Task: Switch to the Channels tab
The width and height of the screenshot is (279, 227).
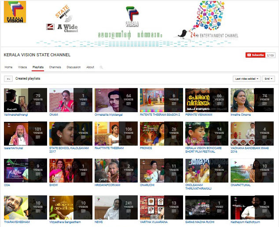Action: pyautogui.click(x=55, y=67)
